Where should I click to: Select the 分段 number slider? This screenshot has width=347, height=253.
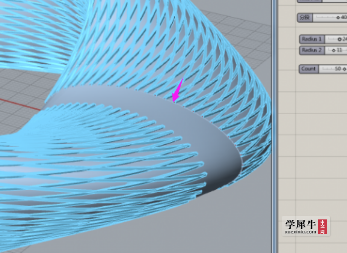pos(322,17)
